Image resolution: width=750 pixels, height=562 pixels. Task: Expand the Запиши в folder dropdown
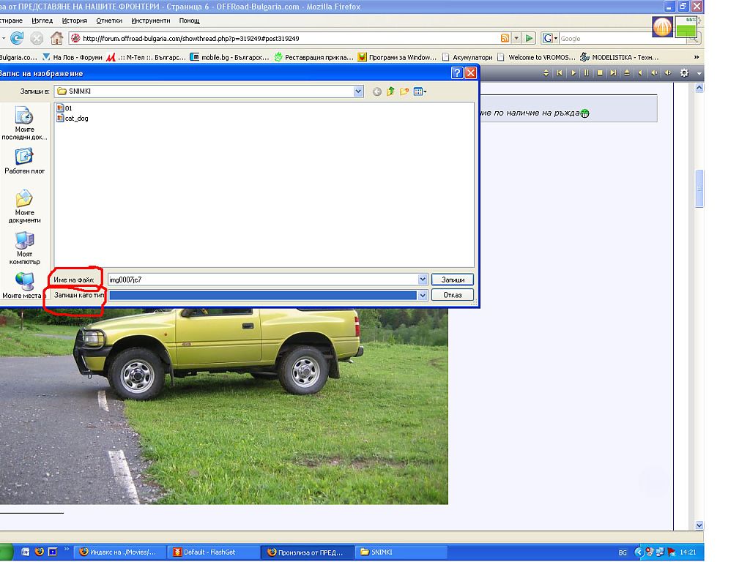pos(358,91)
